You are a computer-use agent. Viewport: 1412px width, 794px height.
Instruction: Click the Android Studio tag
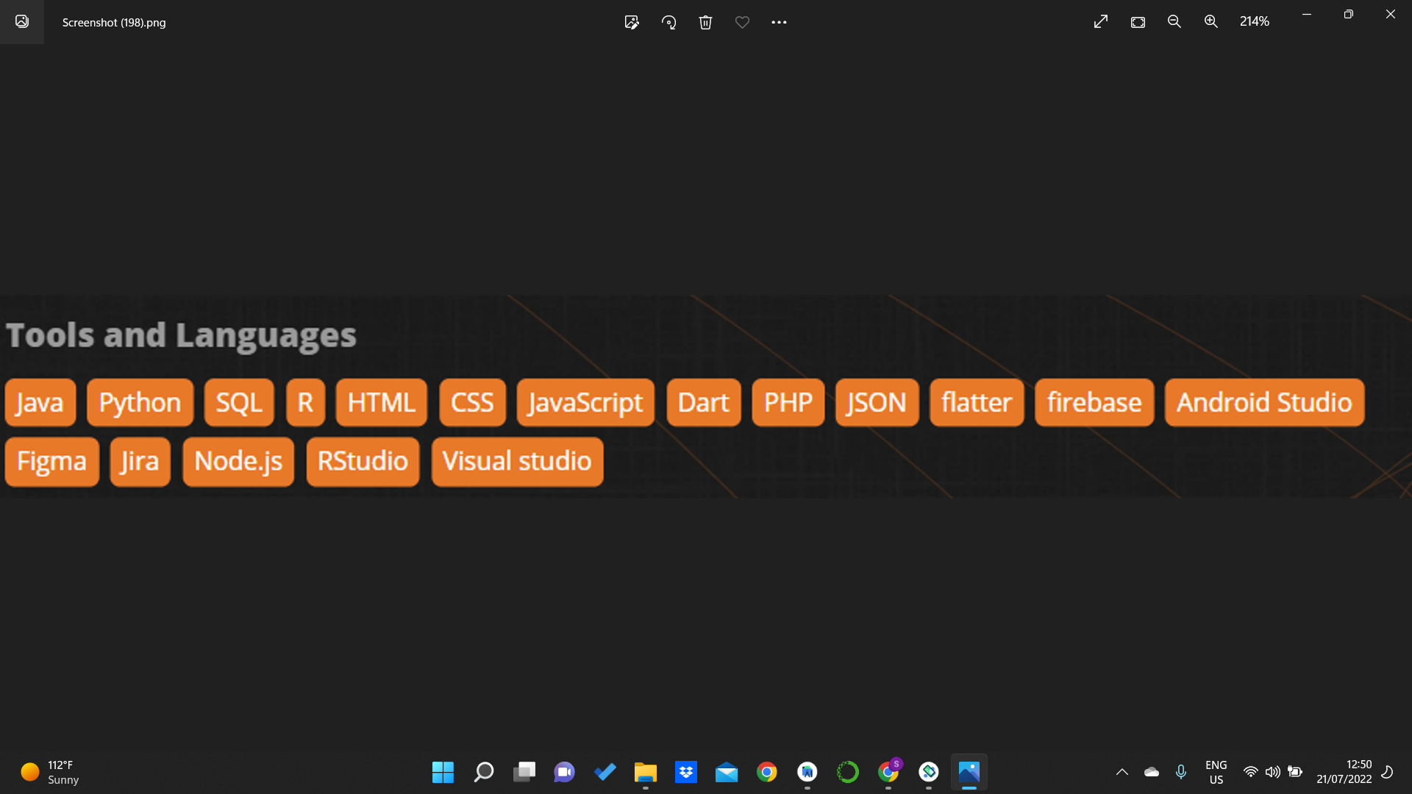click(1265, 403)
